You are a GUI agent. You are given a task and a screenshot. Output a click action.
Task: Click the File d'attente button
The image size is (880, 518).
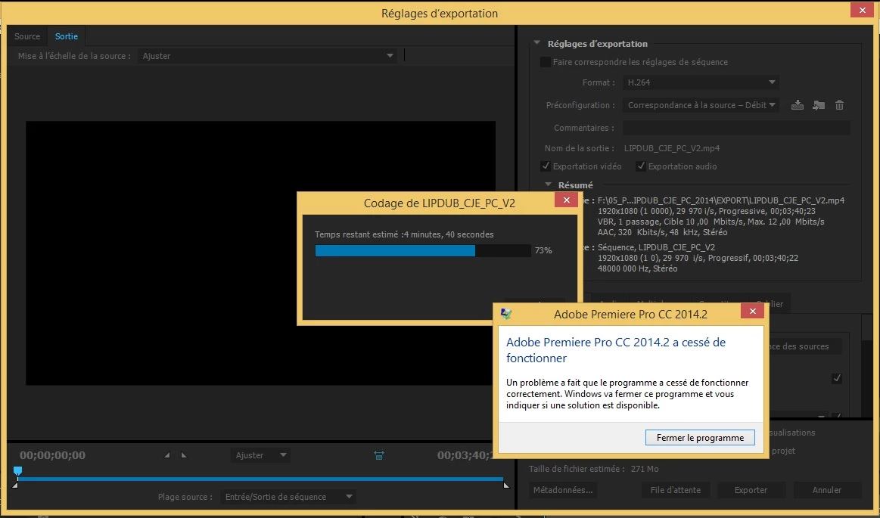pyautogui.click(x=675, y=490)
